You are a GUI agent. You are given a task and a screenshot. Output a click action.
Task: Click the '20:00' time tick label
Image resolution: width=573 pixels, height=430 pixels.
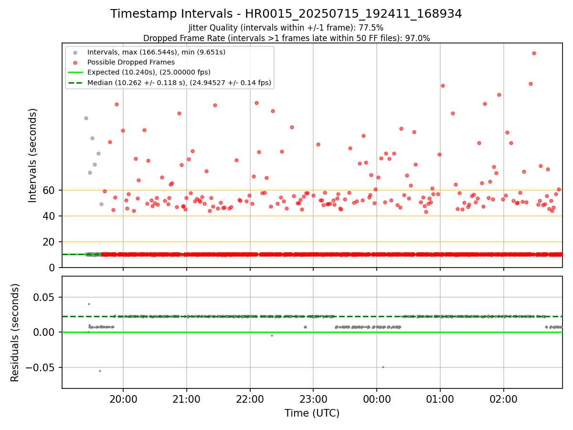[123, 399]
